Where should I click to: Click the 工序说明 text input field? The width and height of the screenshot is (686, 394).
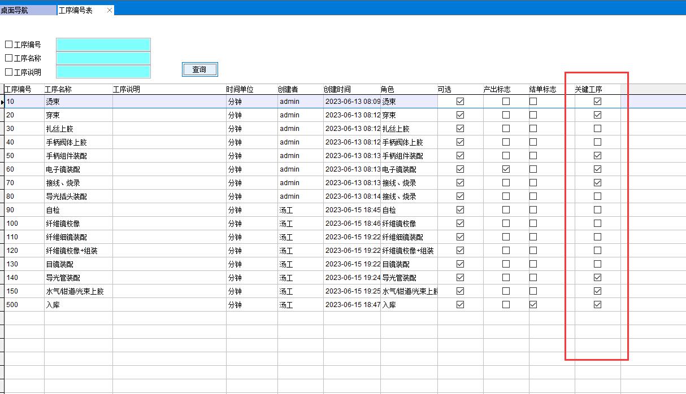click(x=103, y=72)
